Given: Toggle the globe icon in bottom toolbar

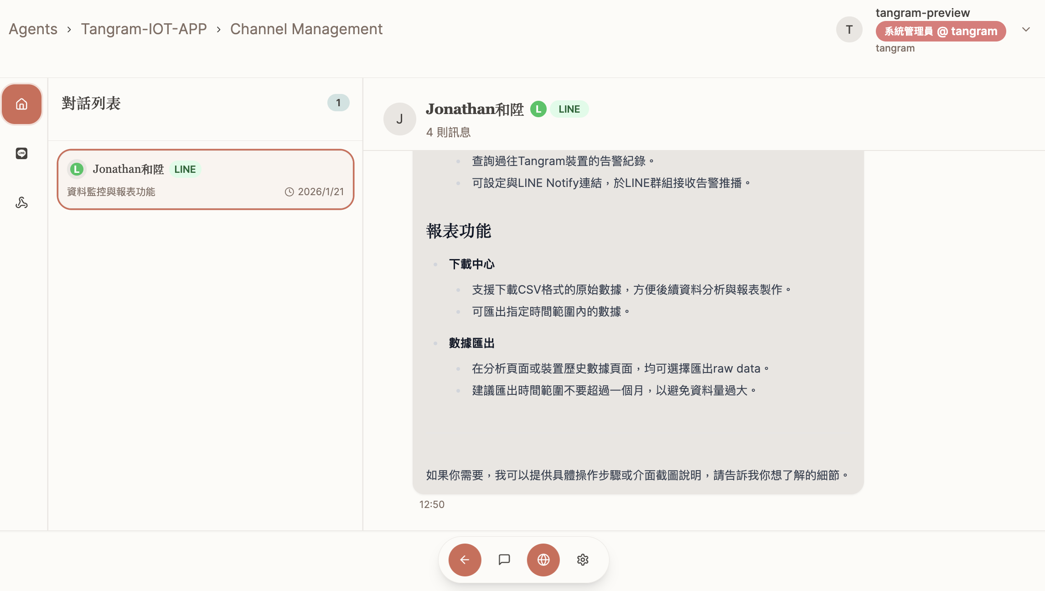Looking at the screenshot, I should coord(543,560).
